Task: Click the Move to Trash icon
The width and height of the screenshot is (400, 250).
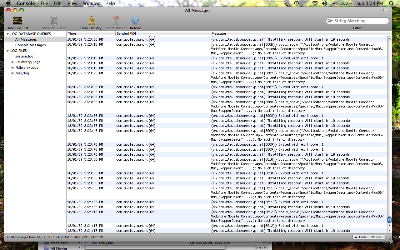Action: (x=54, y=21)
